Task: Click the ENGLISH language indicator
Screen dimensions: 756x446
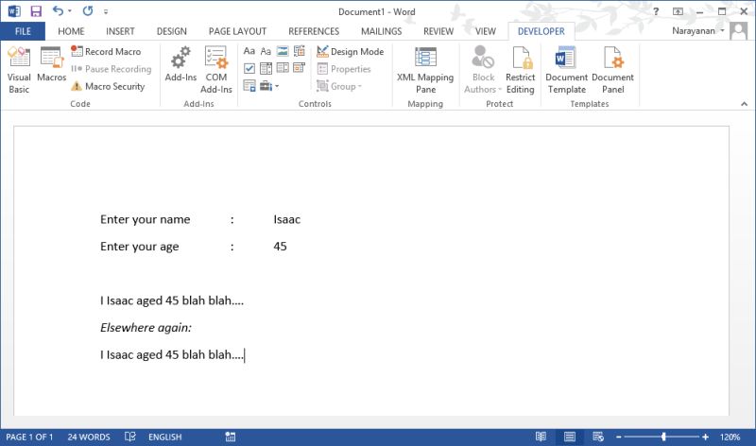Action: (164, 437)
